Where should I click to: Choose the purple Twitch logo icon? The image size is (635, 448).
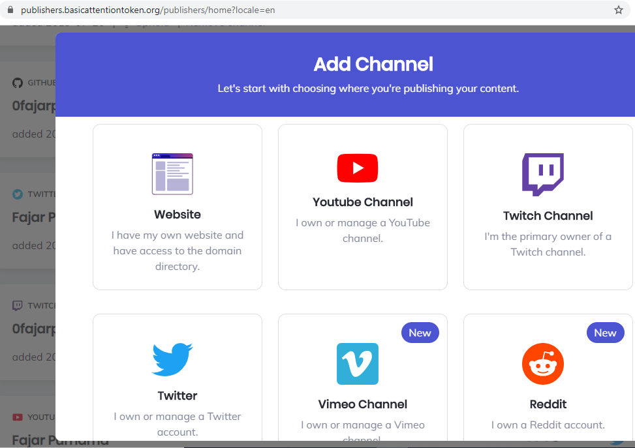pos(543,174)
